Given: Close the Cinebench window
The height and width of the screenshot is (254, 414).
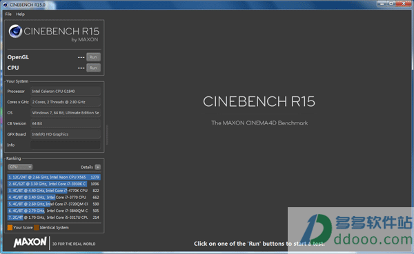Looking at the screenshot, I should coord(404,3).
